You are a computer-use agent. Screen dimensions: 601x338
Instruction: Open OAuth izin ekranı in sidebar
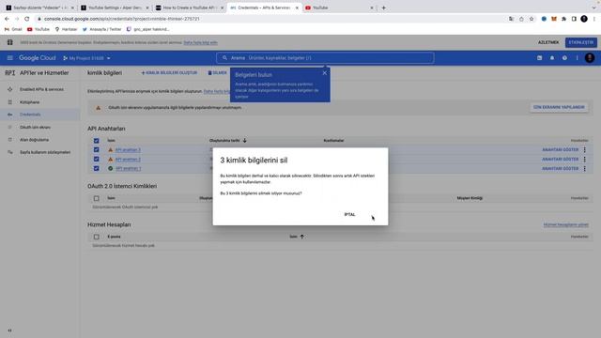click(x=35, y=128)
